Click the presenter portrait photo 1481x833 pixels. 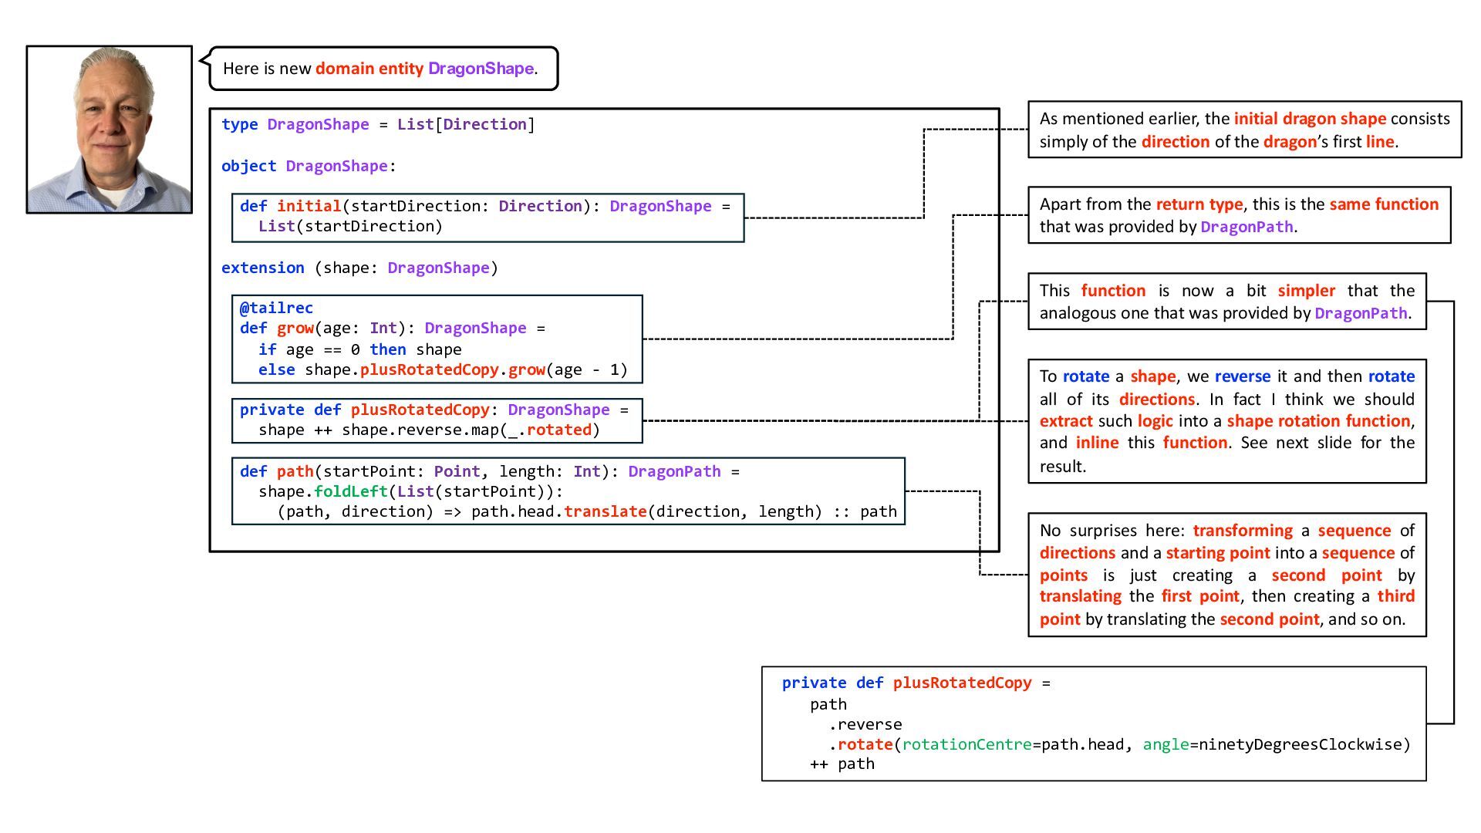point(109,129)
